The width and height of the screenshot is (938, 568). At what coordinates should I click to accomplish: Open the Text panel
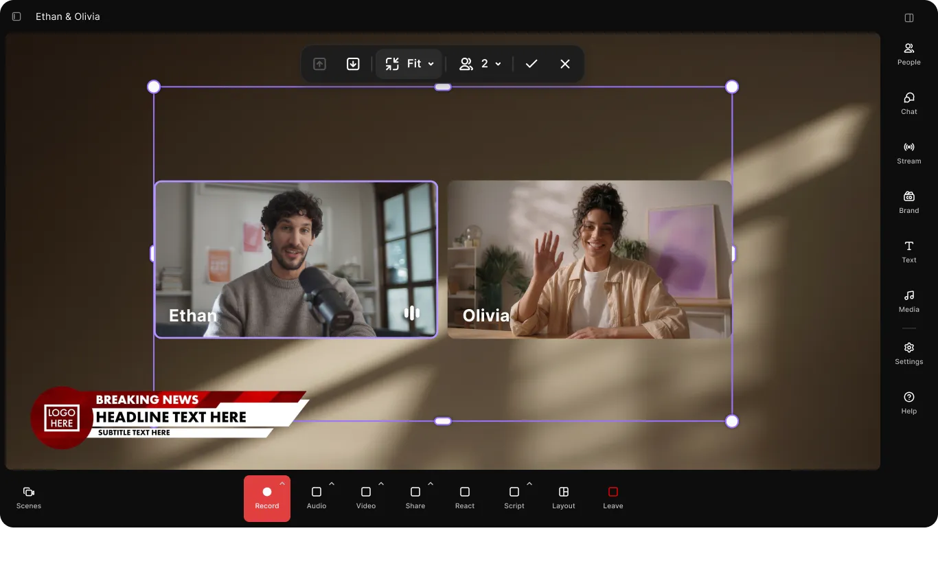(908, 252)
